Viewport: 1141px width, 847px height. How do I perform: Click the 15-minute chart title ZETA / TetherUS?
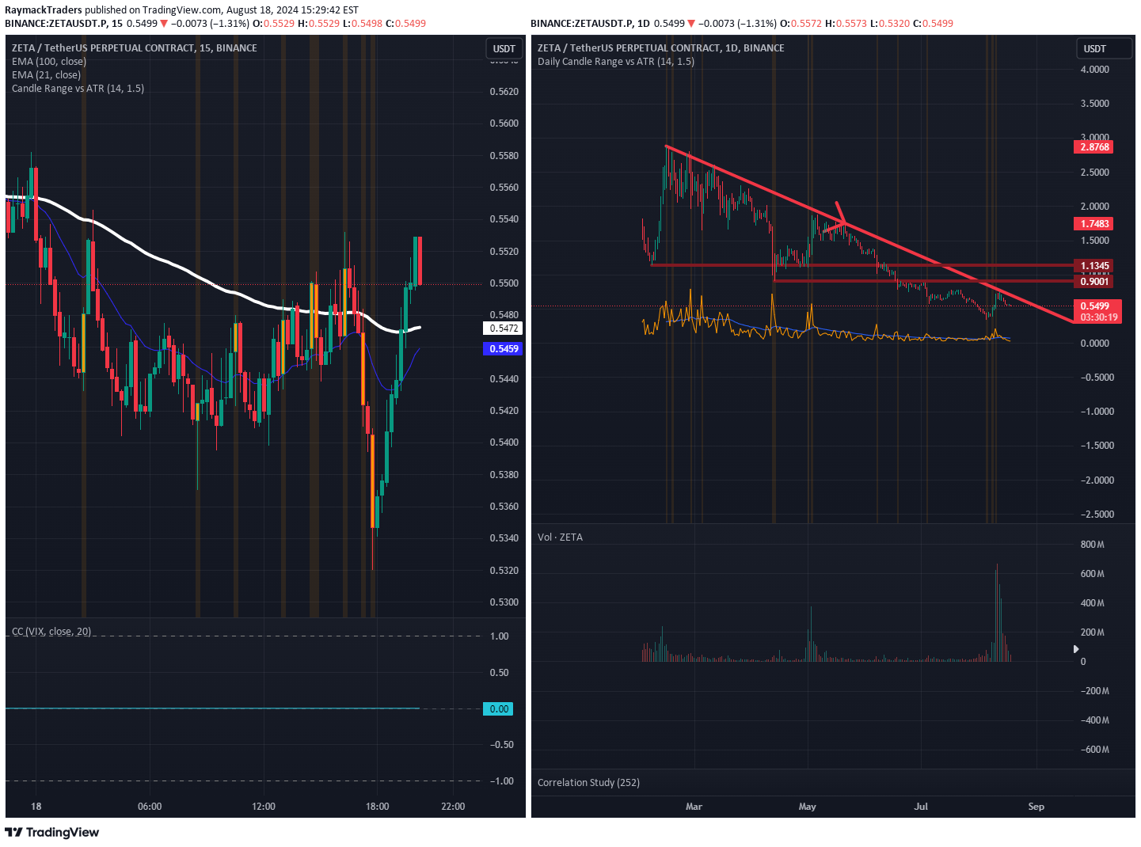135,48
